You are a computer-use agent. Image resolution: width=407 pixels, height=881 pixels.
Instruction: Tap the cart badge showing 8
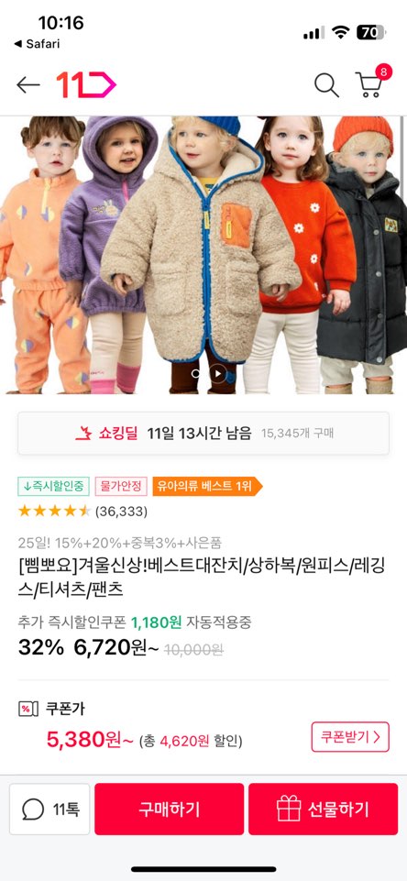pos(383,72)
